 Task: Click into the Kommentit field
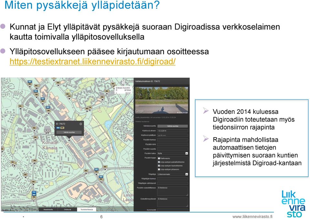pos(172,210)
